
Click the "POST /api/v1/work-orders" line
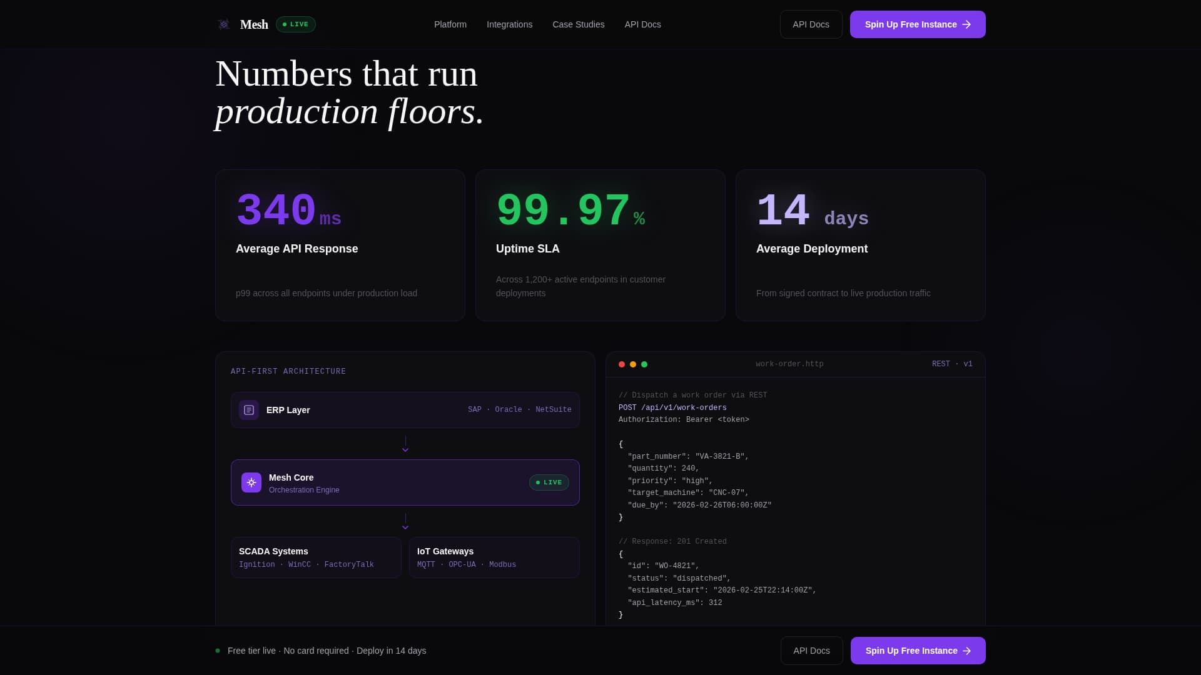point(672,408)
